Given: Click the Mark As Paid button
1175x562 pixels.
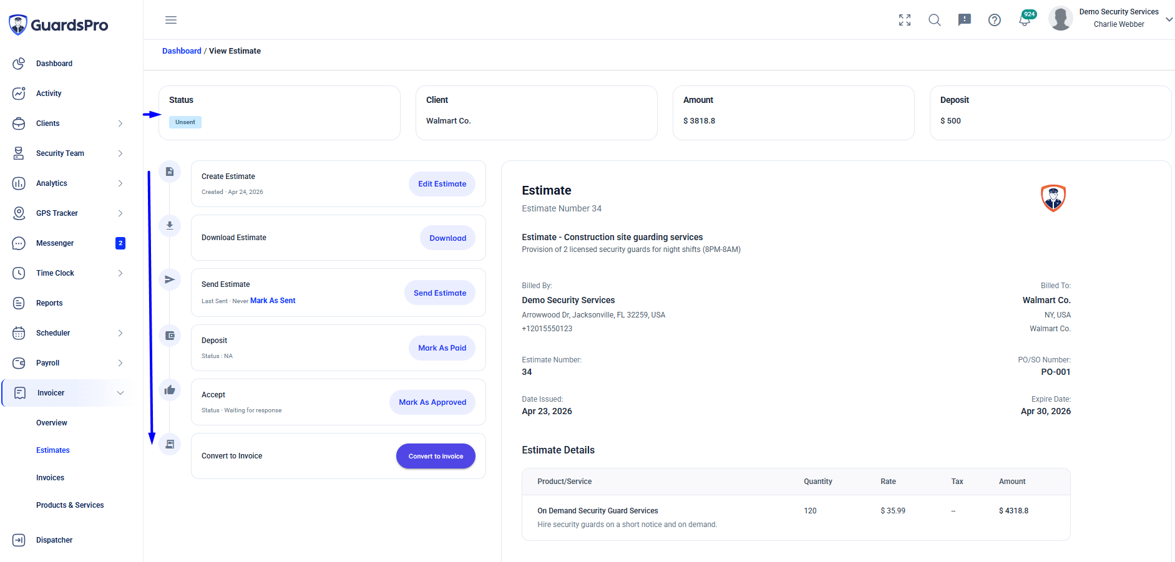Looking at the screenshot, I should (442, 348).
